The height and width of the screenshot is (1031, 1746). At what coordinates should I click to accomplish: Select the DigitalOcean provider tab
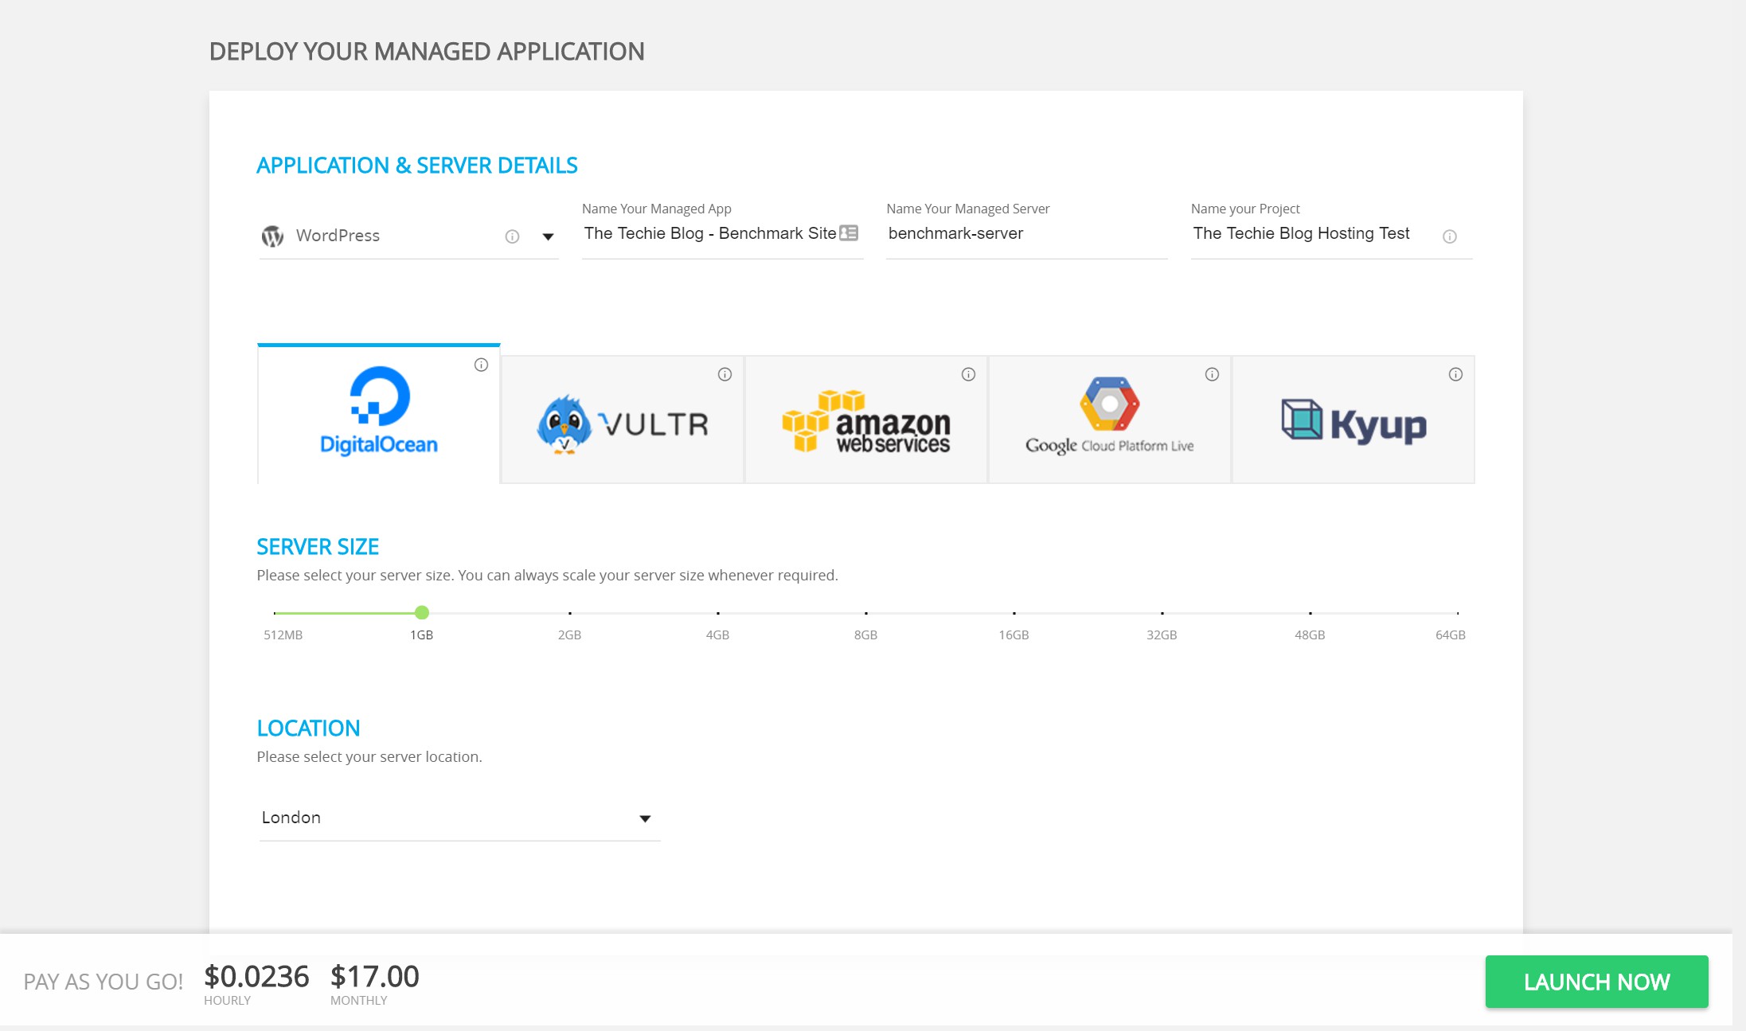coord(379,414)
